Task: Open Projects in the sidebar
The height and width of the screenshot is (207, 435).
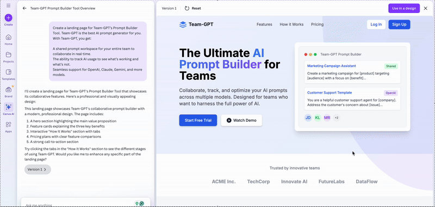Action: [x=8, y=57]
